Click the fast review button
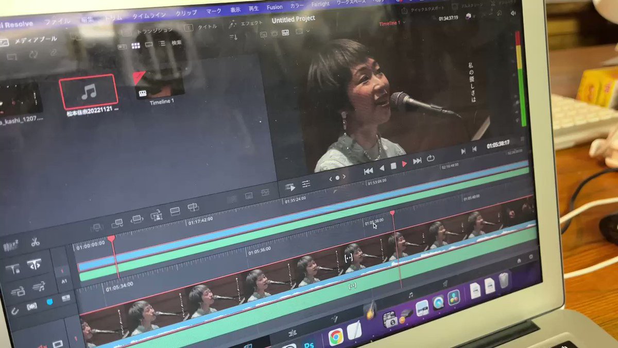This screenshot has height=348, width=618. pos(290,187)
